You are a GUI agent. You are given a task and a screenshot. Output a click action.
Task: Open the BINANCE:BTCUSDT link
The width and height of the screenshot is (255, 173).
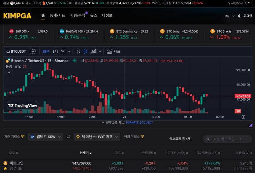pyautogui.click(x=140, y=123)
